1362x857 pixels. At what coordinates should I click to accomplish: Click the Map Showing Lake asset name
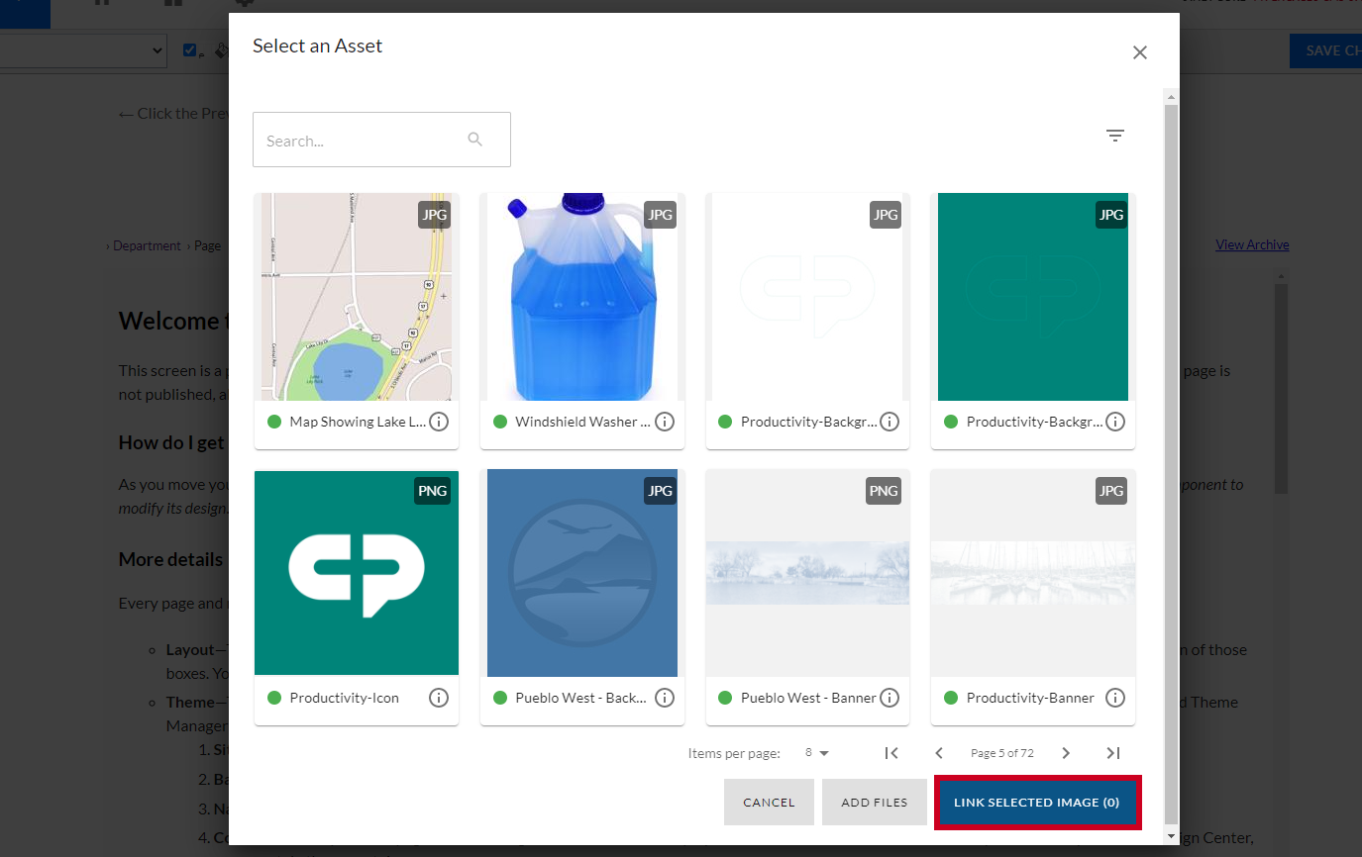pyautogui.click(x=358, y=422)
